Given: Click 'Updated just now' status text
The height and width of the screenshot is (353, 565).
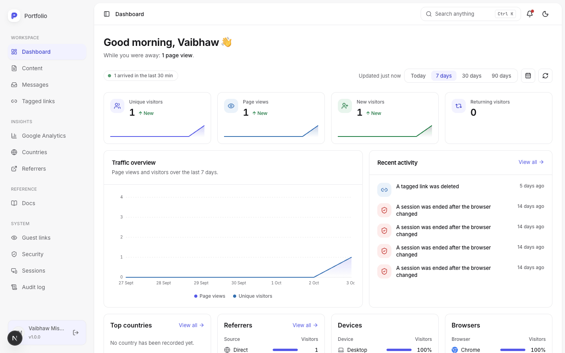Looking at the screenshot, I should coord(380,76).
